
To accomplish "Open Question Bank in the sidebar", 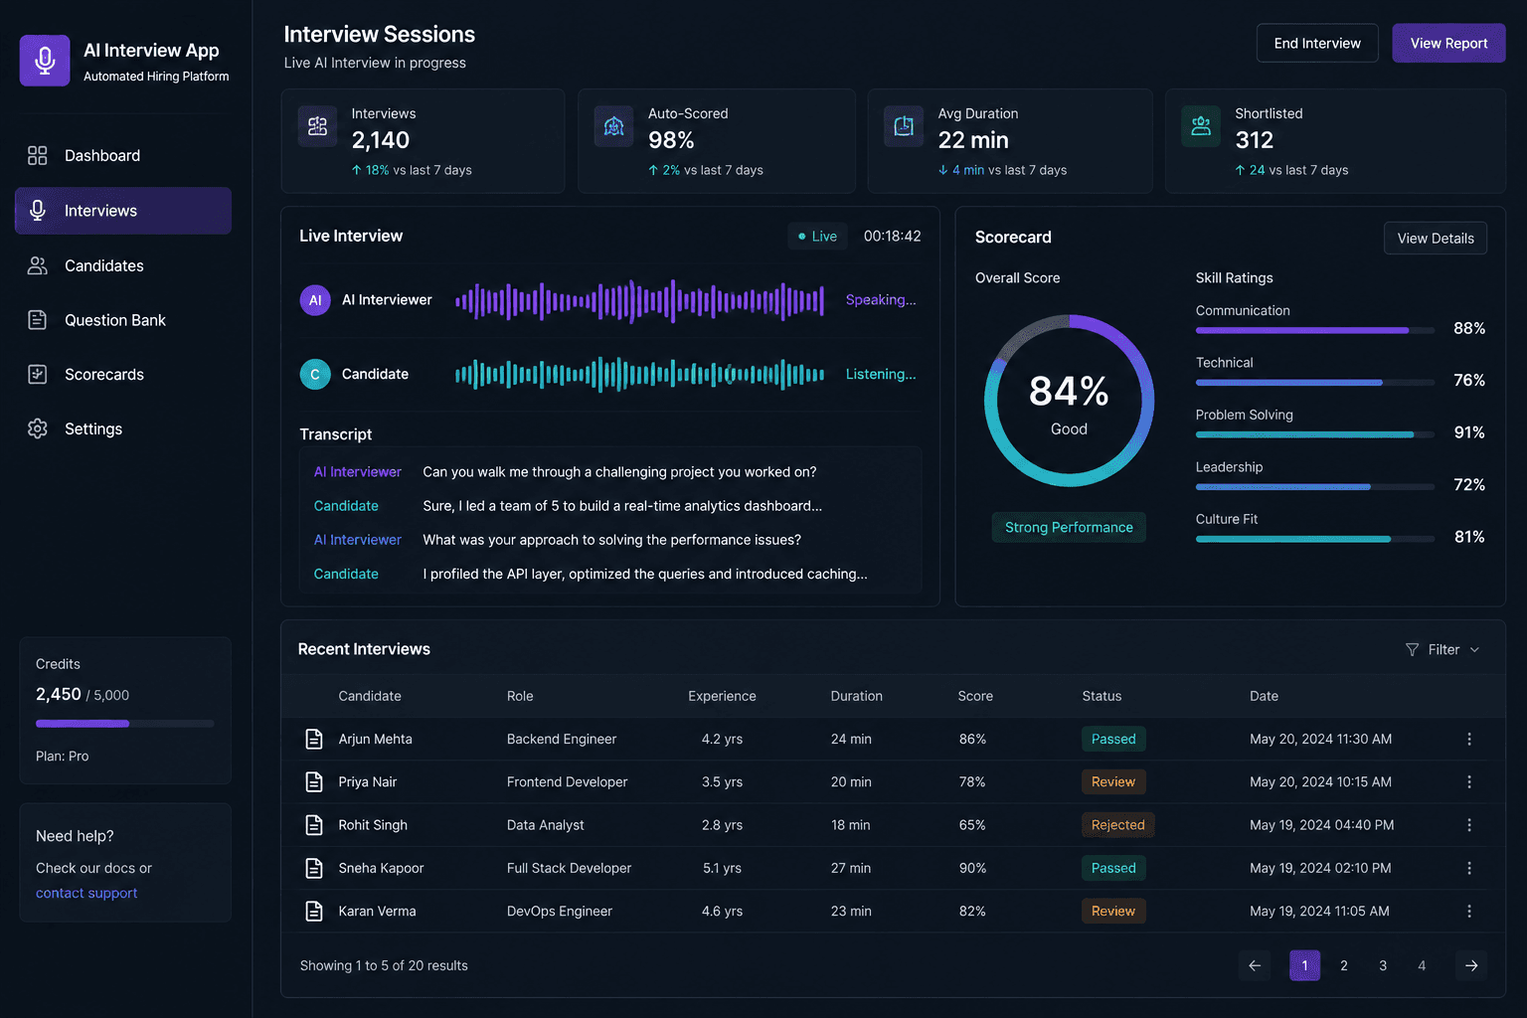I will (123, 320).
